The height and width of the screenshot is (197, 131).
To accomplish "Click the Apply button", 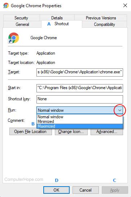I will tap(115, 190).
